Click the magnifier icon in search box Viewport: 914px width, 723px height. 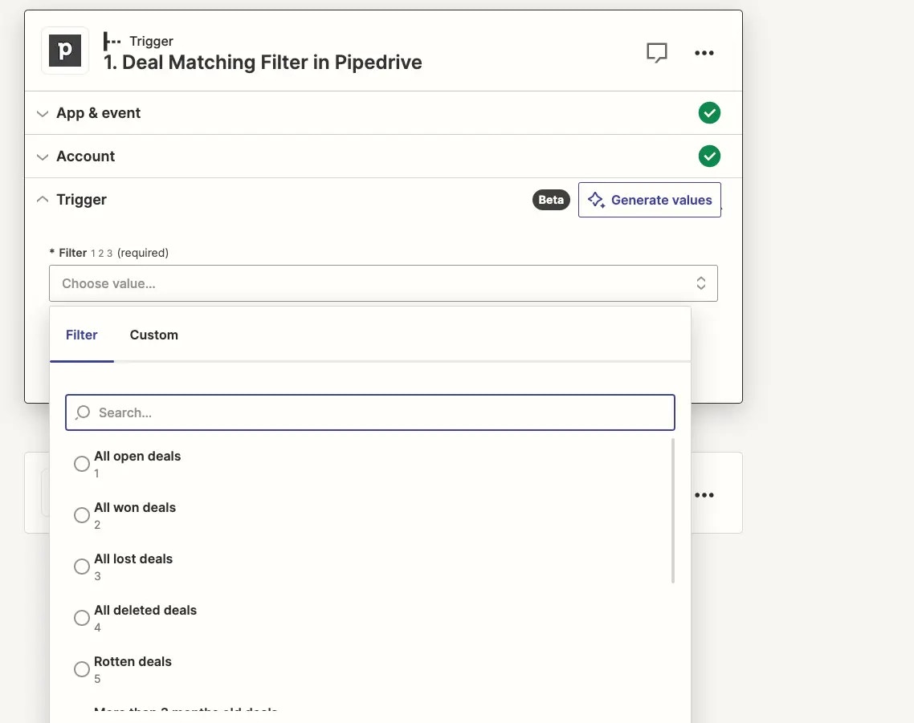[83, 412]
